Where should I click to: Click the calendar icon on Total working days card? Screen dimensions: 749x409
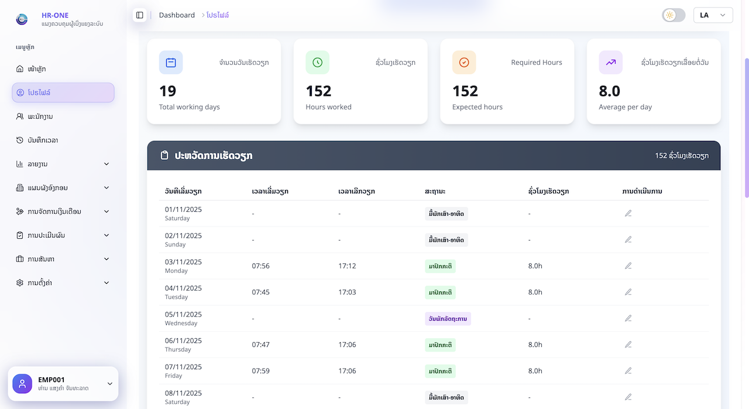pyautogui.click(x=171, y=63)
